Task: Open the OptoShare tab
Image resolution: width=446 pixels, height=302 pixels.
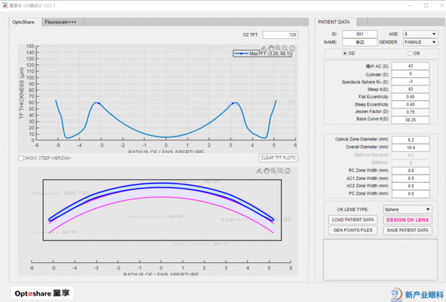Action: coord(24,22)
